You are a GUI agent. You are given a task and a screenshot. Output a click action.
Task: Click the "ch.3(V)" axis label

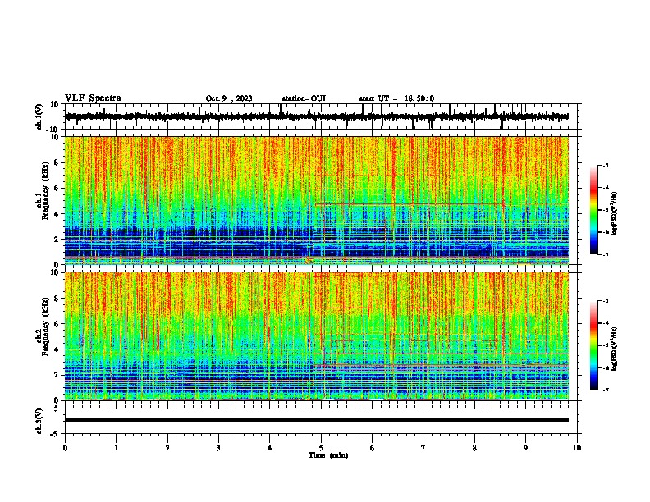(x=39, y=421)
